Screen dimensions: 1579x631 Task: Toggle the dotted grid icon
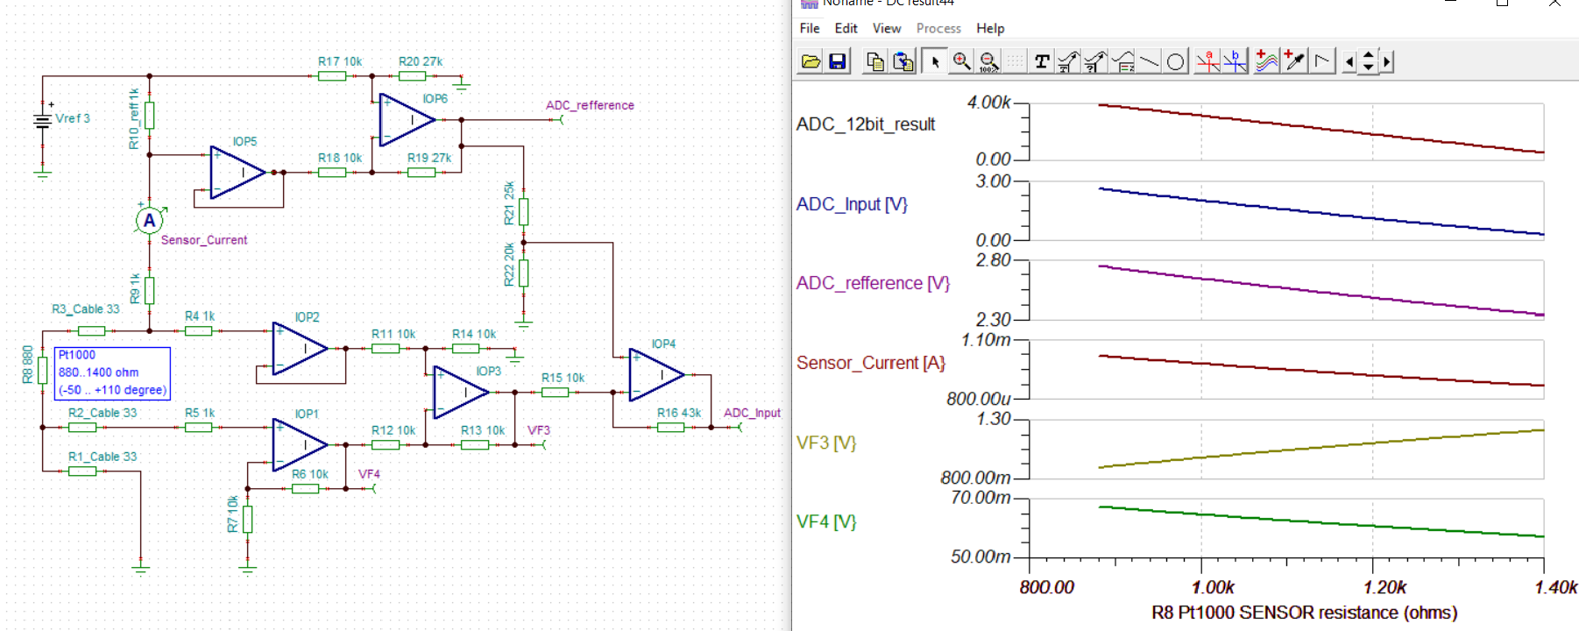[1015, 61]
